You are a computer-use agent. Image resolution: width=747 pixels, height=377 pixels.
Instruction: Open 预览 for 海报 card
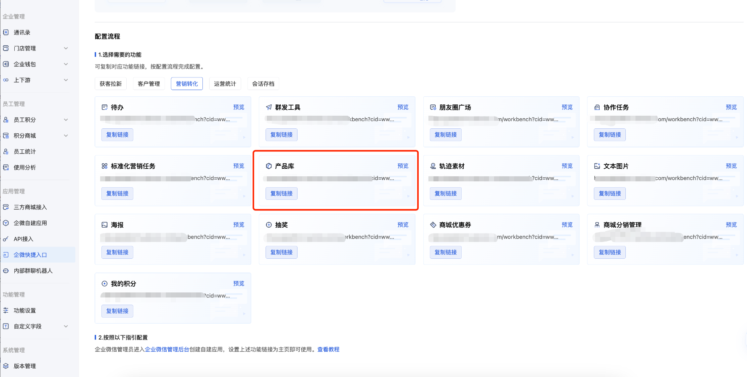239,225
